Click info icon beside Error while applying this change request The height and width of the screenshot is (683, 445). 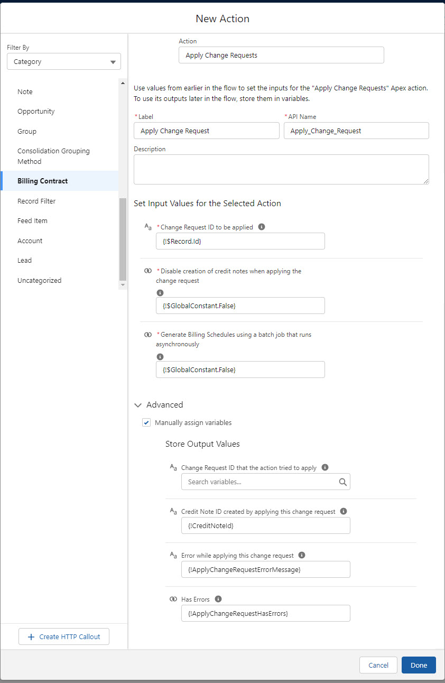point(302,555)
